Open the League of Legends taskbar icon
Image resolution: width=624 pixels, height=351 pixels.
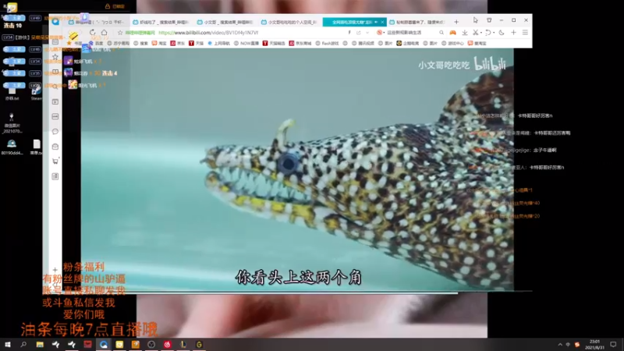pyautogui.click(x=183, y=344)
